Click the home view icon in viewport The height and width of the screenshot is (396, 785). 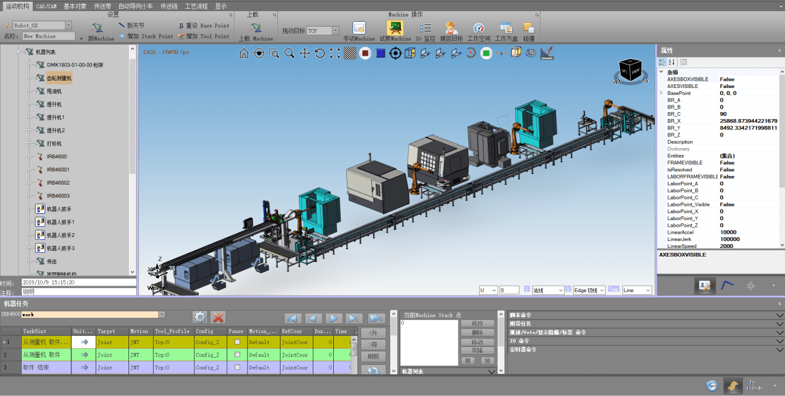pyautogui.click(x=244, y=54)
